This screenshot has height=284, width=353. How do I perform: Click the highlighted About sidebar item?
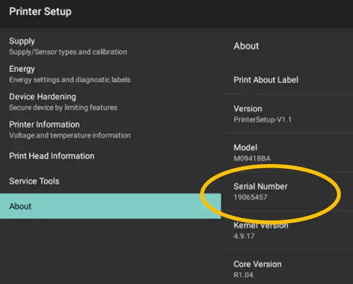pyautogui.click(x=110, y=206)
